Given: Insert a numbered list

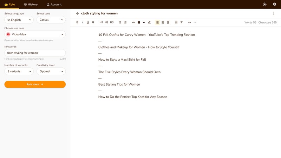Looking at the screenshot, I should (x=125, y=22).
